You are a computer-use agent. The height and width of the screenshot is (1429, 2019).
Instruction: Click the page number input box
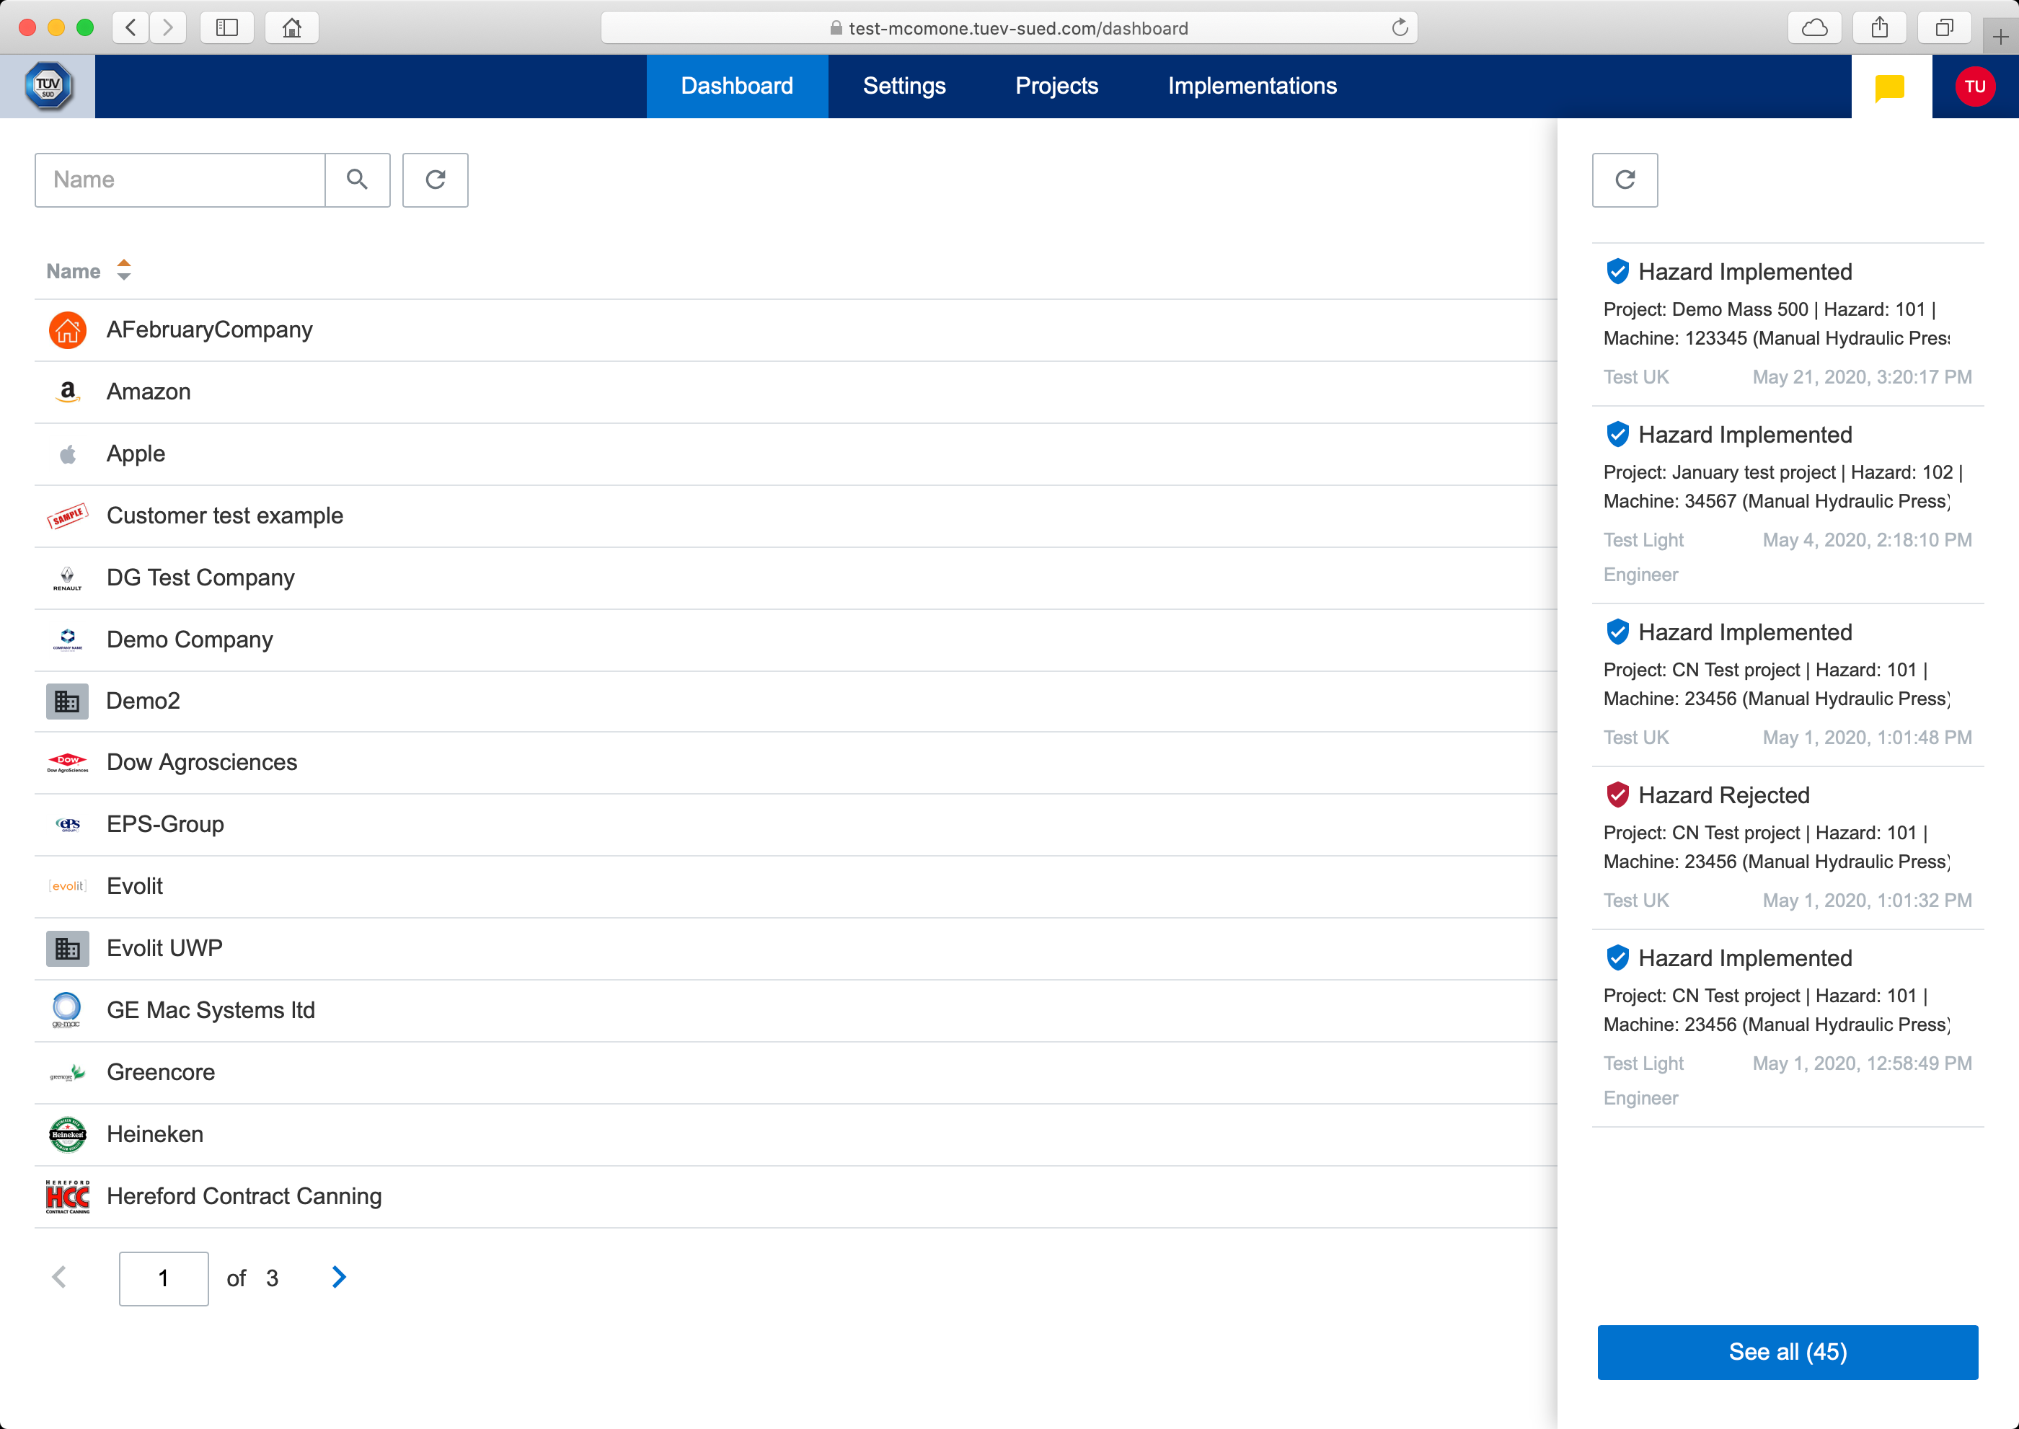(164, 1278)
